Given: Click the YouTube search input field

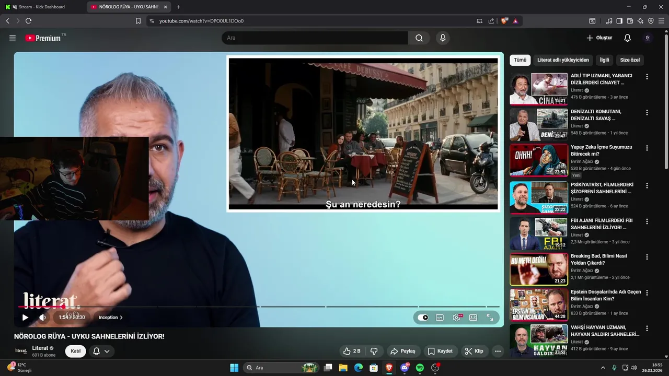Looking at the screenshot, I should coord(315,38).
